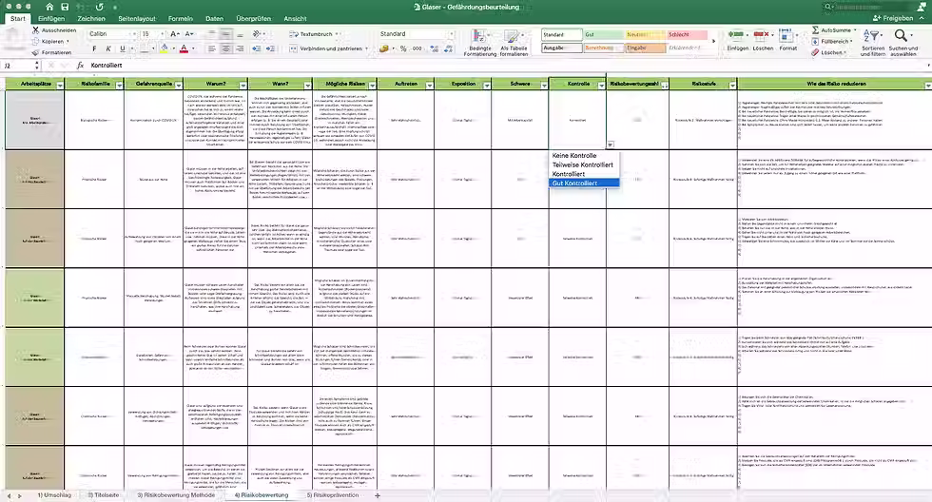932x502 pixels.
Task: Open font color dropdown arrow
Action: point(192,48)
